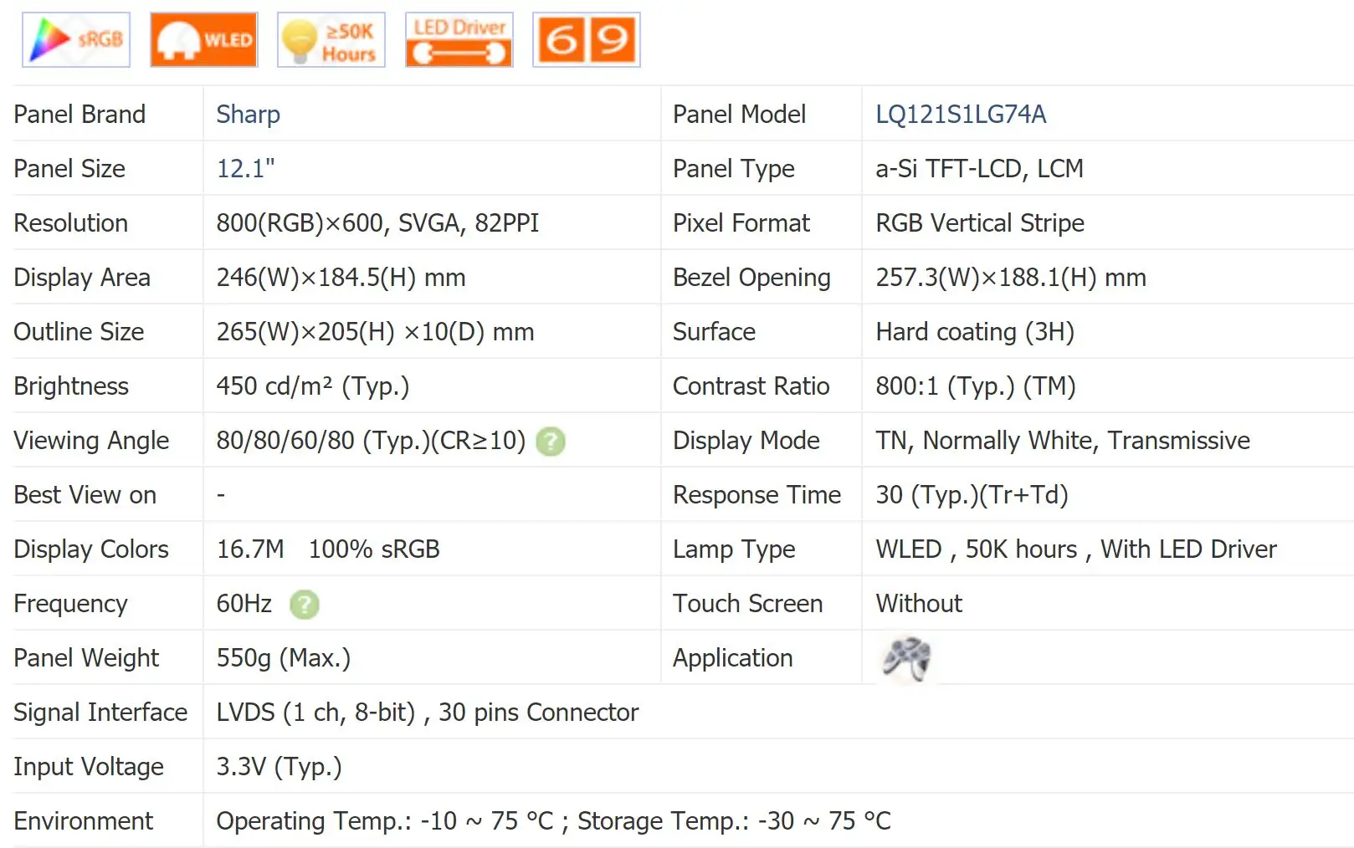Click the WLED backlight badge
The image size is (1354, 848).
point(204,39)
